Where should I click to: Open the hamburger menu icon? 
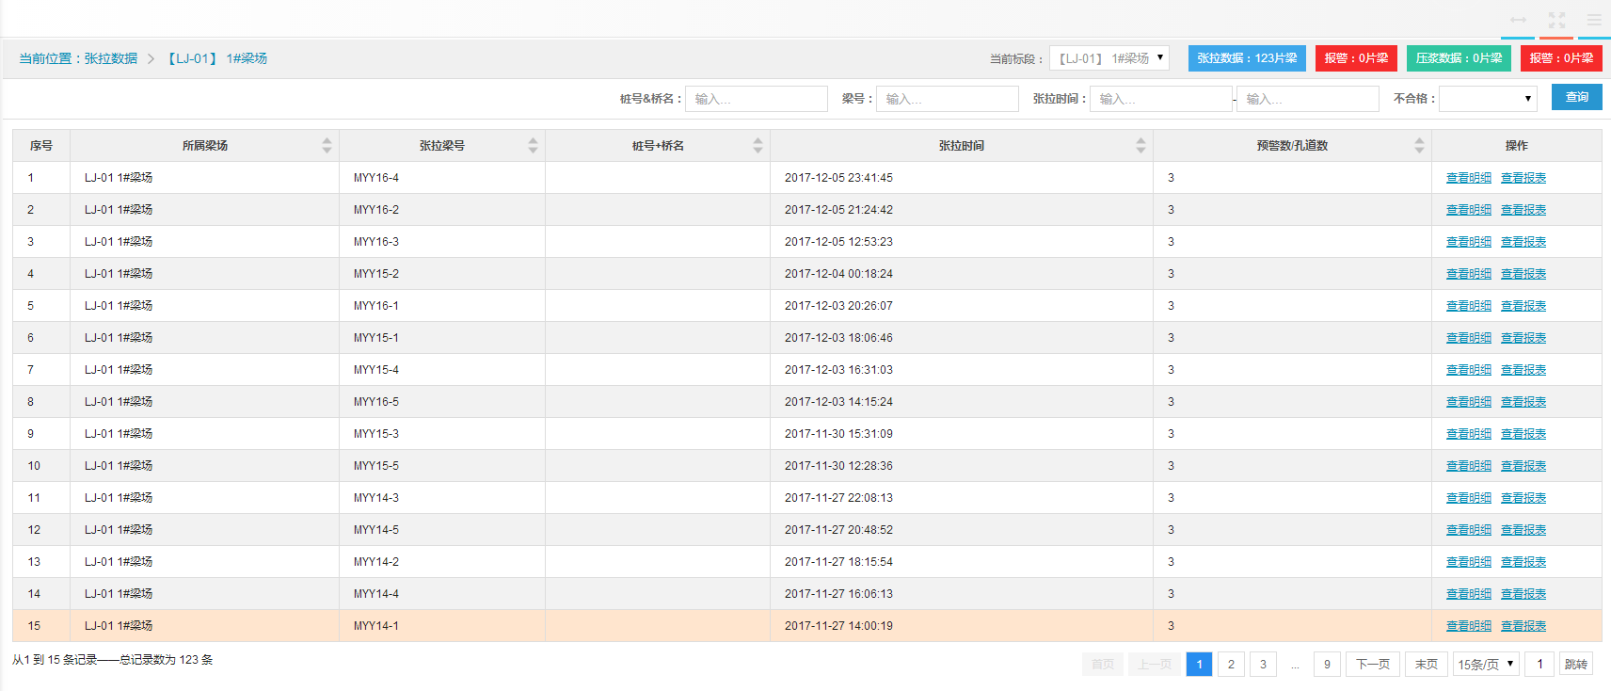1594,20
